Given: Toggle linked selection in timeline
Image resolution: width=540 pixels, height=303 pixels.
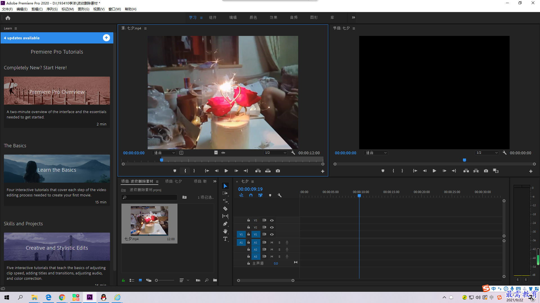Looking at the screenshot, I should (260, 195).
